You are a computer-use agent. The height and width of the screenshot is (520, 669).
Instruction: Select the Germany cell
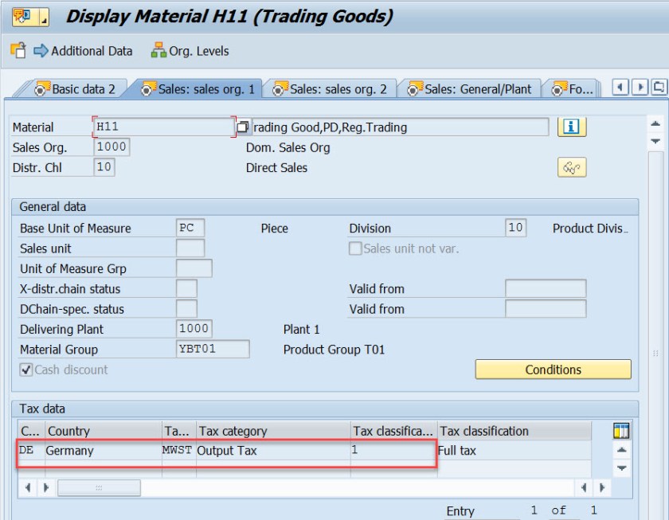[104, 451]
